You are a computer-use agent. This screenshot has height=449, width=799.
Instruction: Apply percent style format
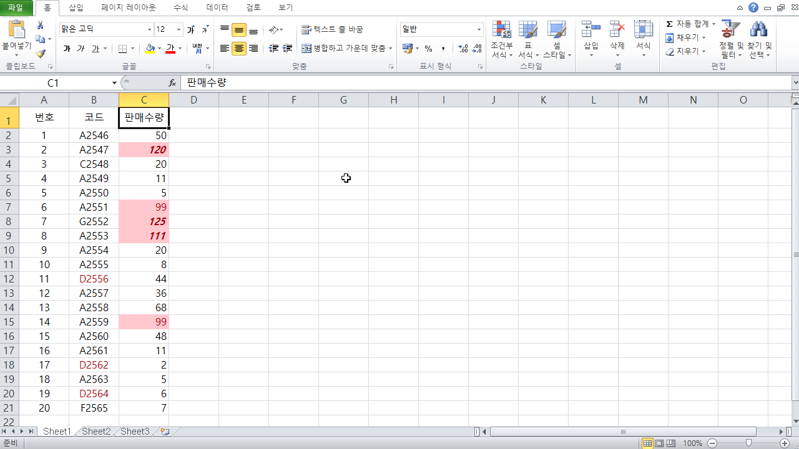pos(428,49)
